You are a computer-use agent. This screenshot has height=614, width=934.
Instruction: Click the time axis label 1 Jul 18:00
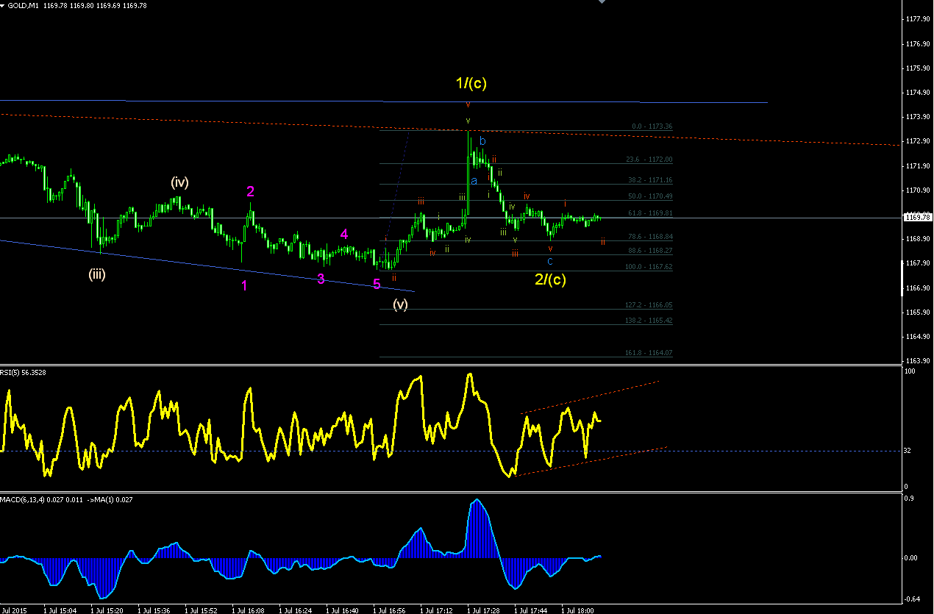click(x=578, y=610)
